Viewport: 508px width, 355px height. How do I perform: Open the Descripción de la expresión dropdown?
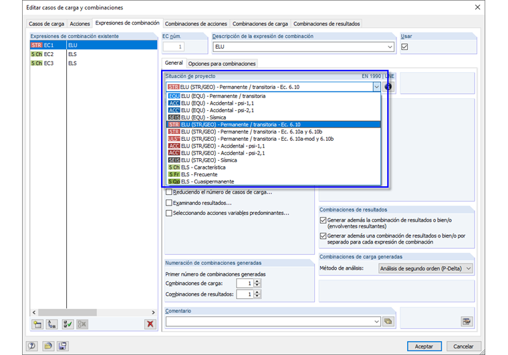(390, 47)
